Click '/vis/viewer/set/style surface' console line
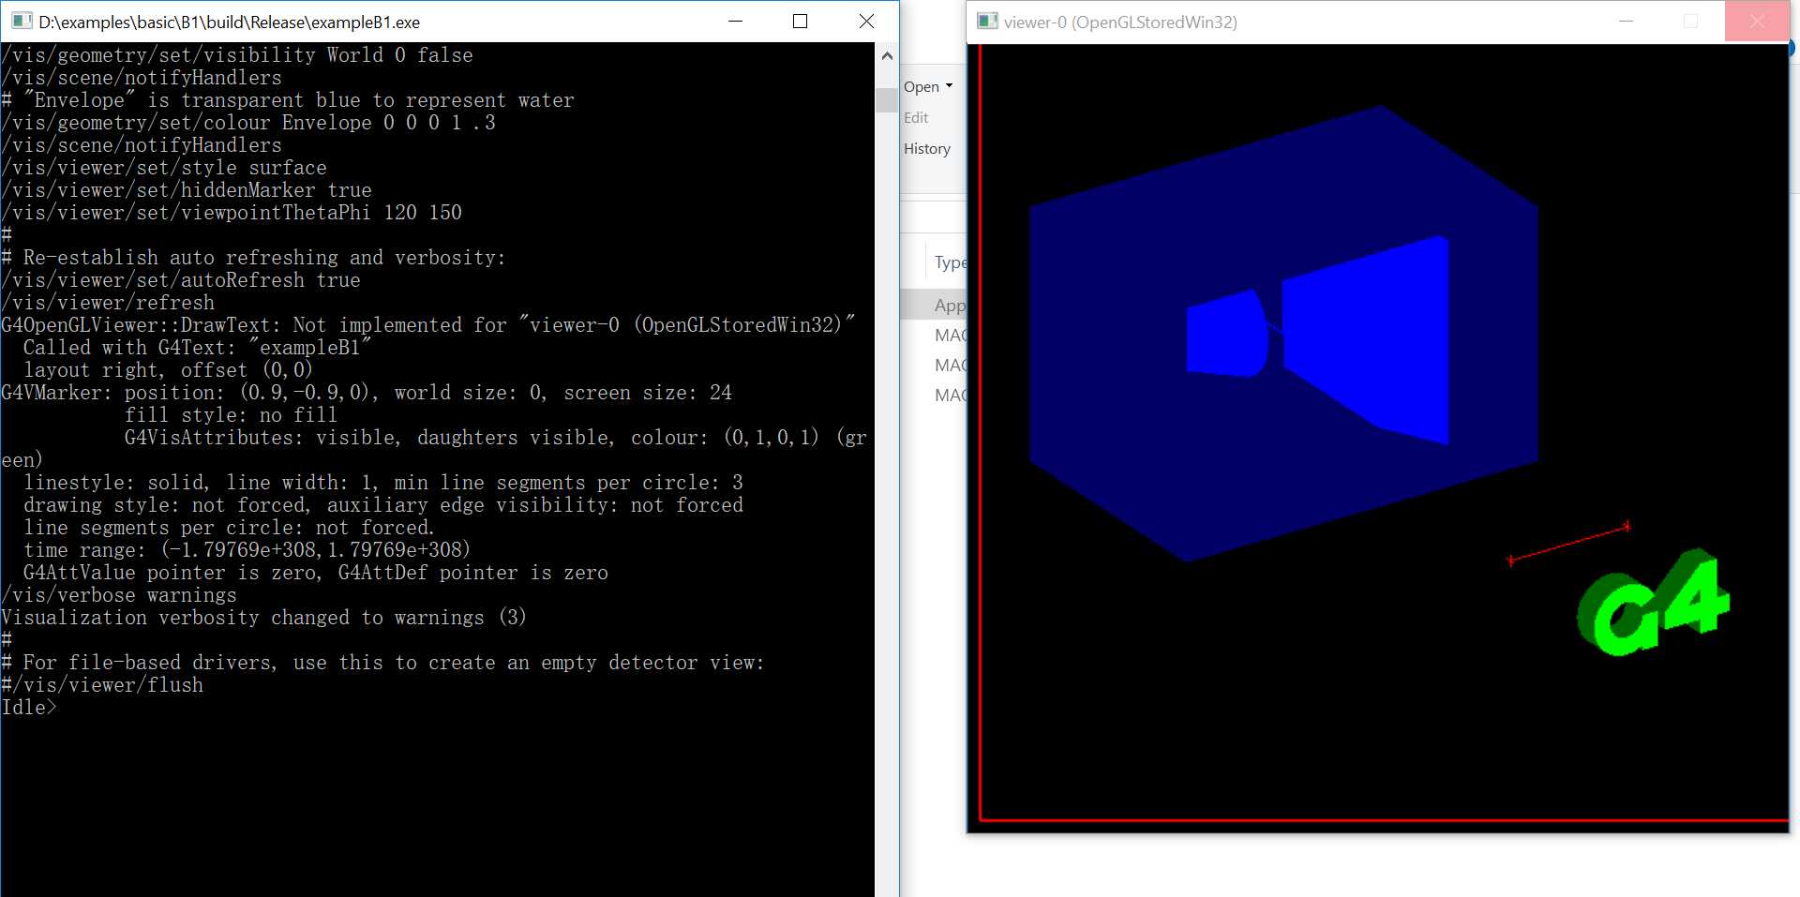Image resolution: width=1800 pixels, height=897 pixels. click(x=164, y=168)
